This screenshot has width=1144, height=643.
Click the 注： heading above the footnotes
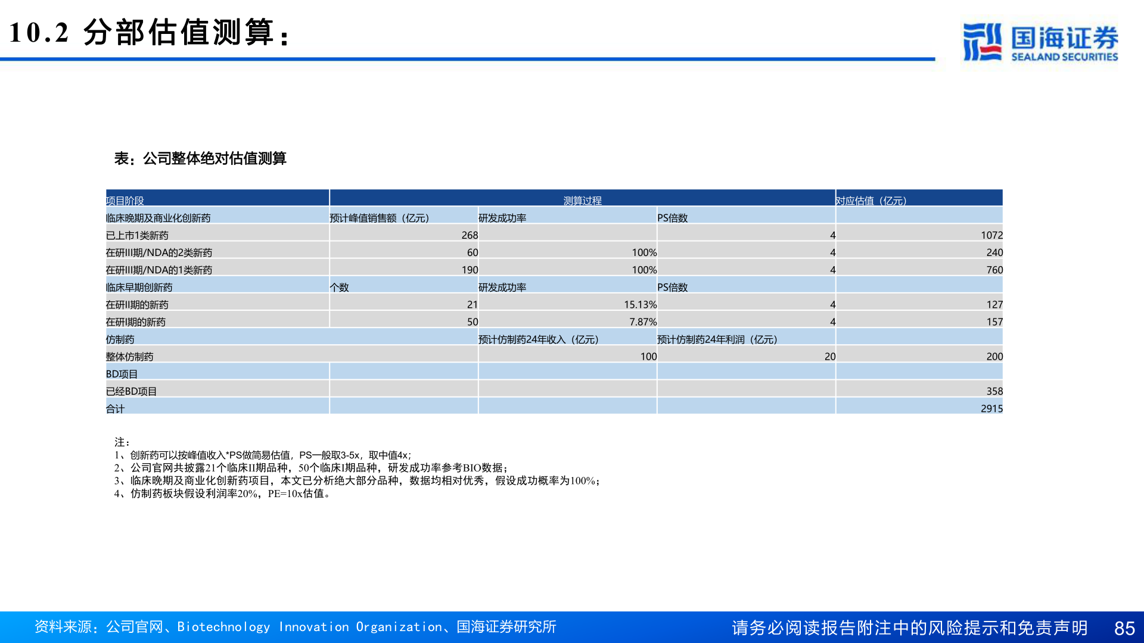coord(122,442)
